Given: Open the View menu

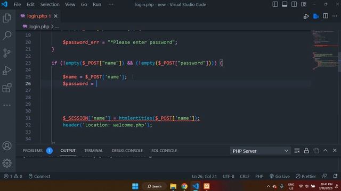Looking at the screenshot, I should tap(70, 4).
